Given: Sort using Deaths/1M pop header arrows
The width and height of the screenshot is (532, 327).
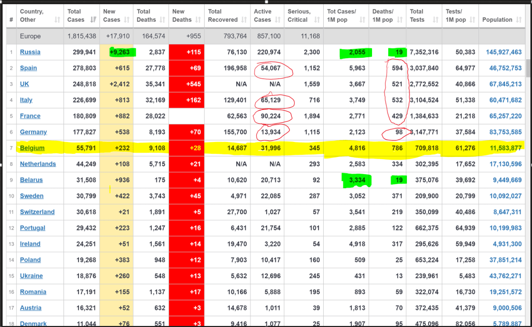Looking at the screenshot, I should [400, 20].
